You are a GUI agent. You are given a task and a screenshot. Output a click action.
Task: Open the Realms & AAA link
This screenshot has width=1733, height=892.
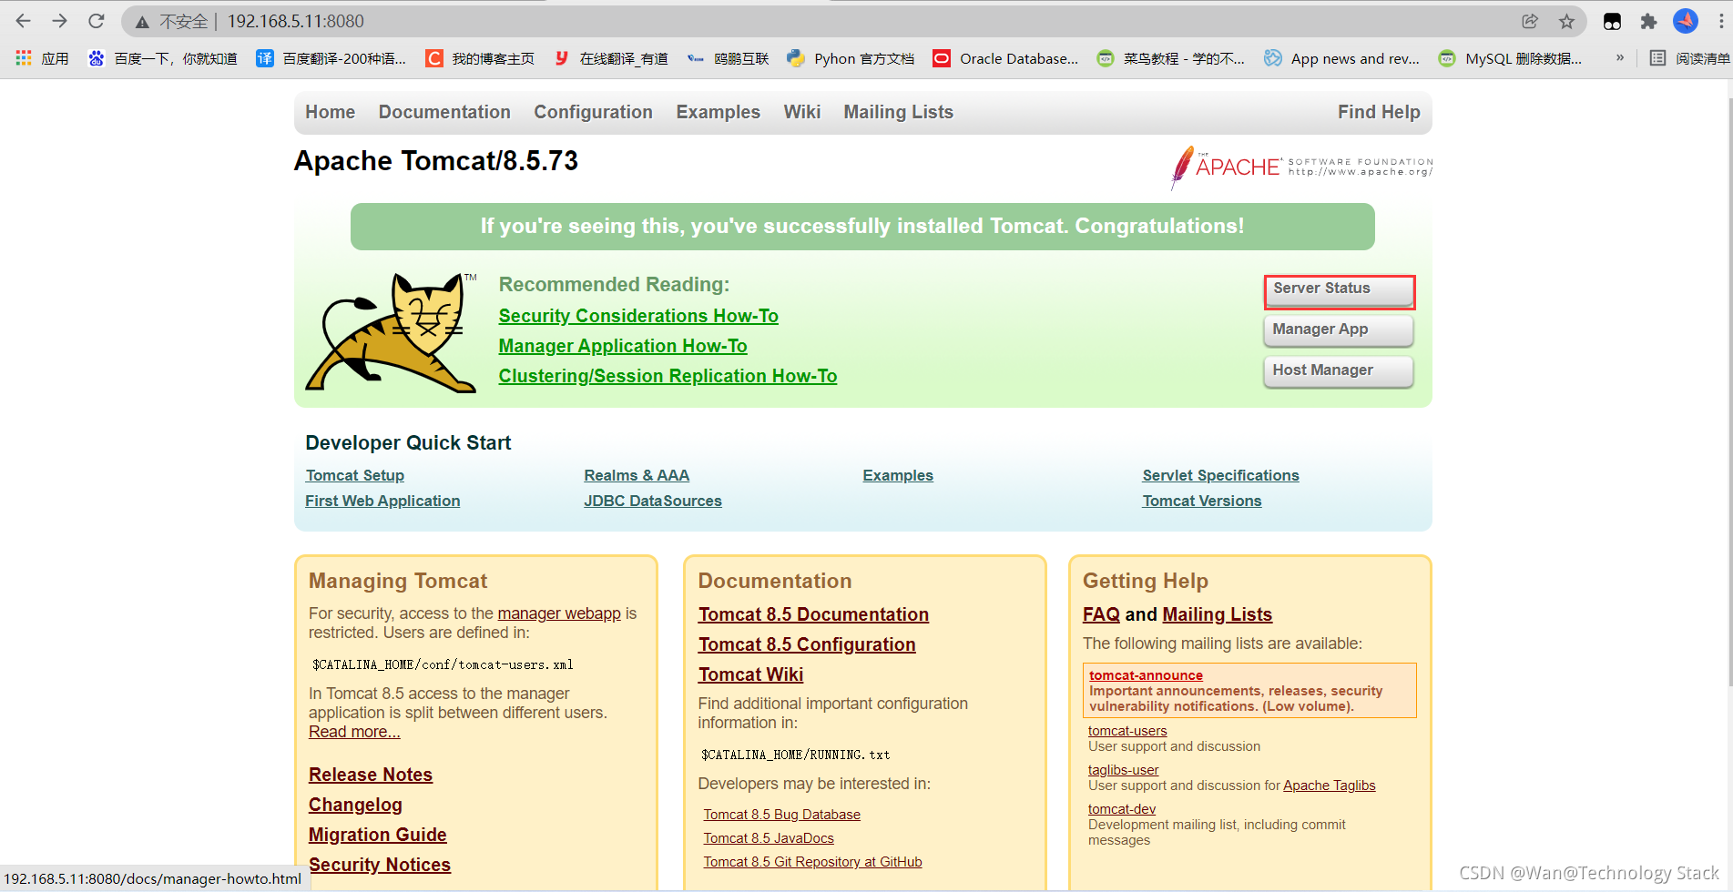coord(637,475)
